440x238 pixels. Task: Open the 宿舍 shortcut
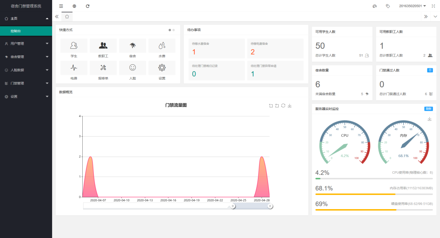[x=133, y=48]
